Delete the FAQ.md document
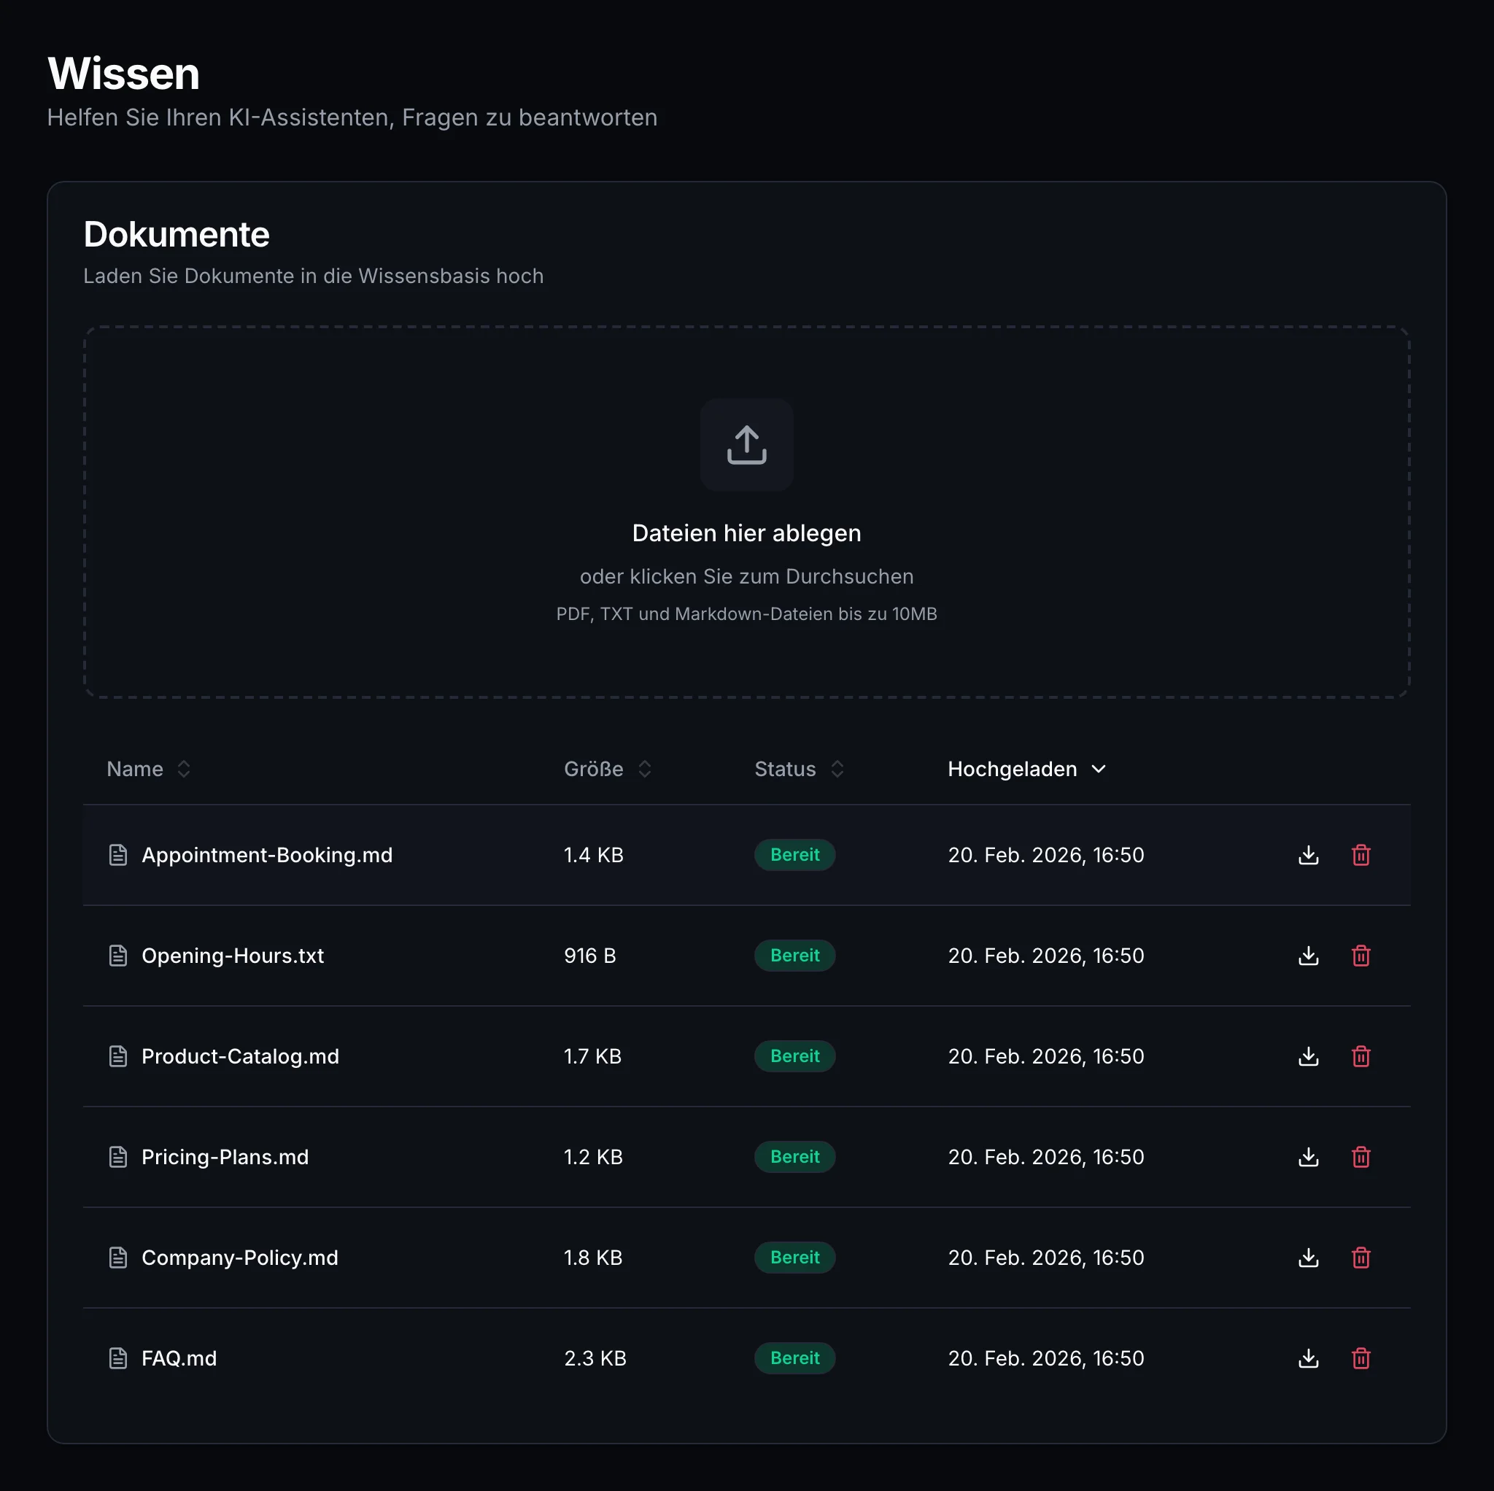Image resolution: width=1494 pixels, height=1491 pixels. click(x=1361, y=1358)
